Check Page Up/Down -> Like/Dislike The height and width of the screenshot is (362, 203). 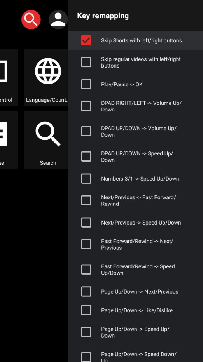coord(135,310)
